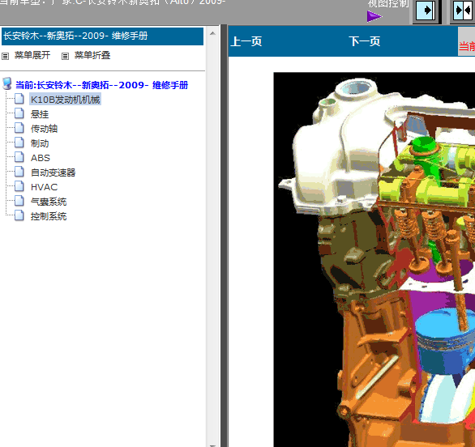Open the HVAC chapter
Screen dimensions: 475x447
45,187
